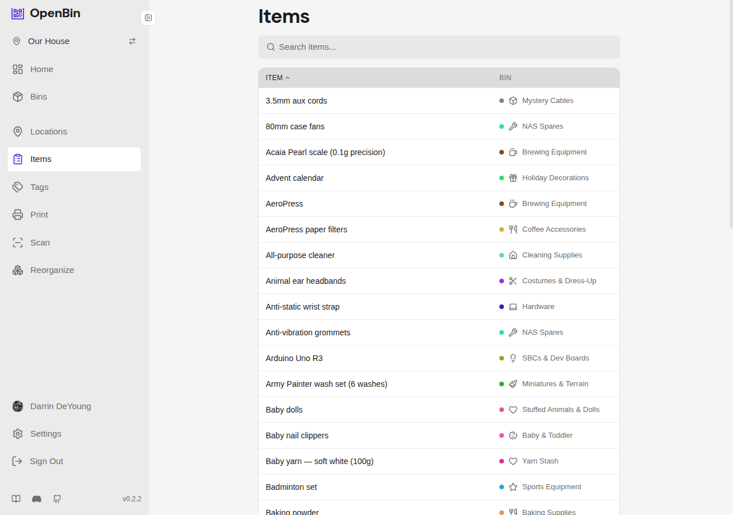This screenshot has height=515, width=733.
Task: Toggle the ITEM column sort order
Action: [x=277, y=77]
